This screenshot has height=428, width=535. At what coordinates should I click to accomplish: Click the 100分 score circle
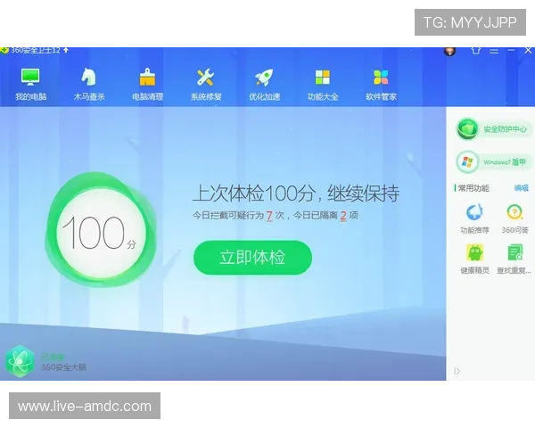pyautogui.click(x=101, y=230)
